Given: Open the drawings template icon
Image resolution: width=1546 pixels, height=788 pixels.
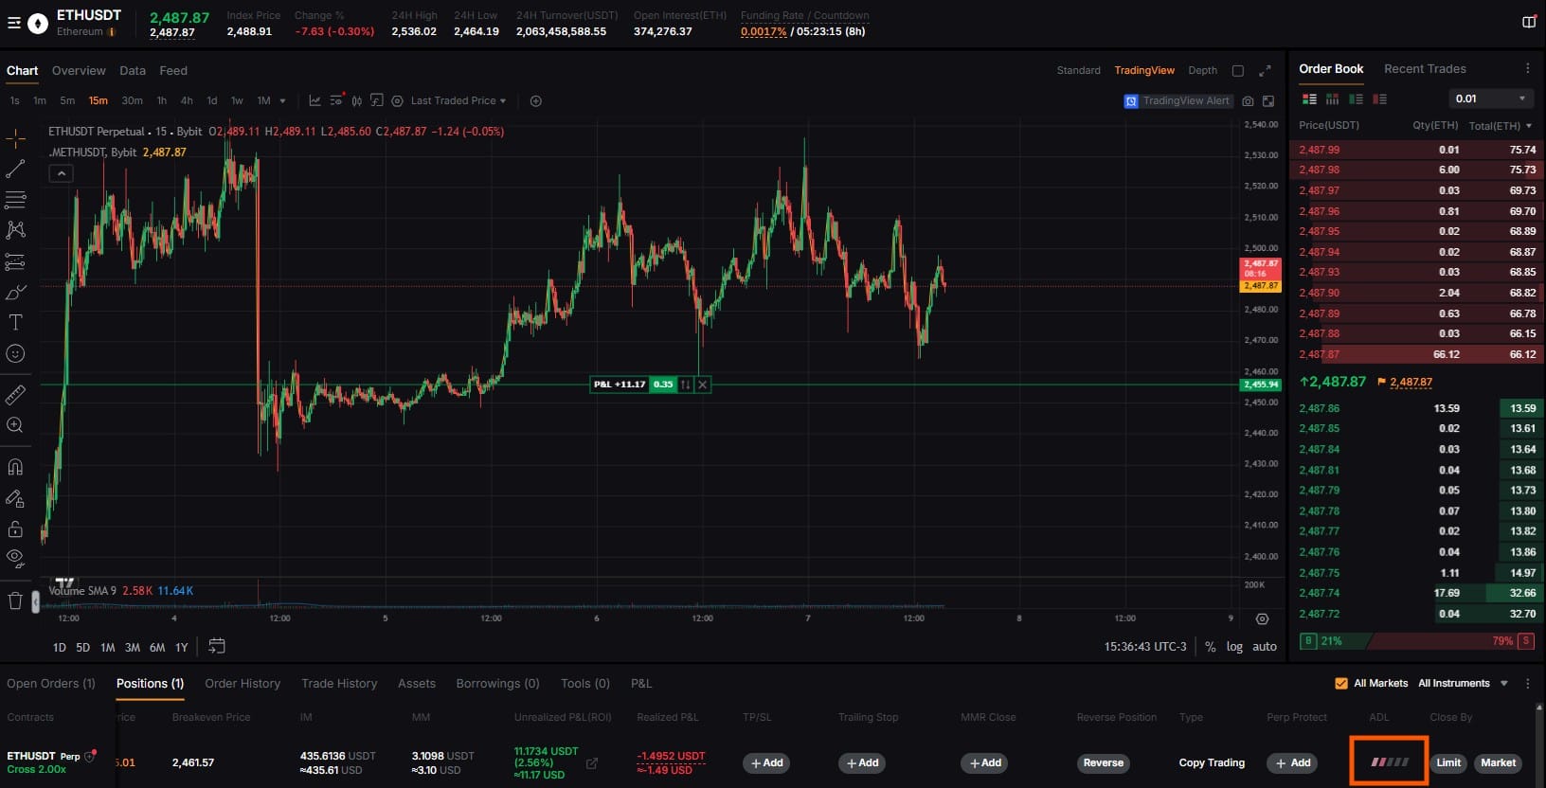Looking at the screenshot, I should pyautogui.click(x=377, y=100).
